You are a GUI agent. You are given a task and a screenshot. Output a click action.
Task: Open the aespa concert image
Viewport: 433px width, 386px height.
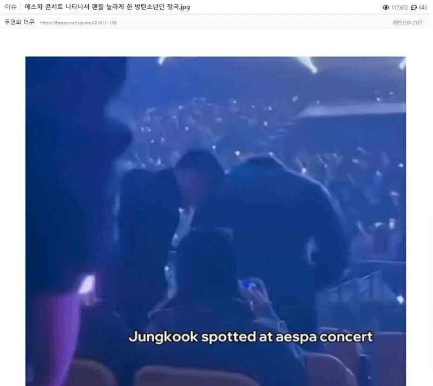click(215, 221)
